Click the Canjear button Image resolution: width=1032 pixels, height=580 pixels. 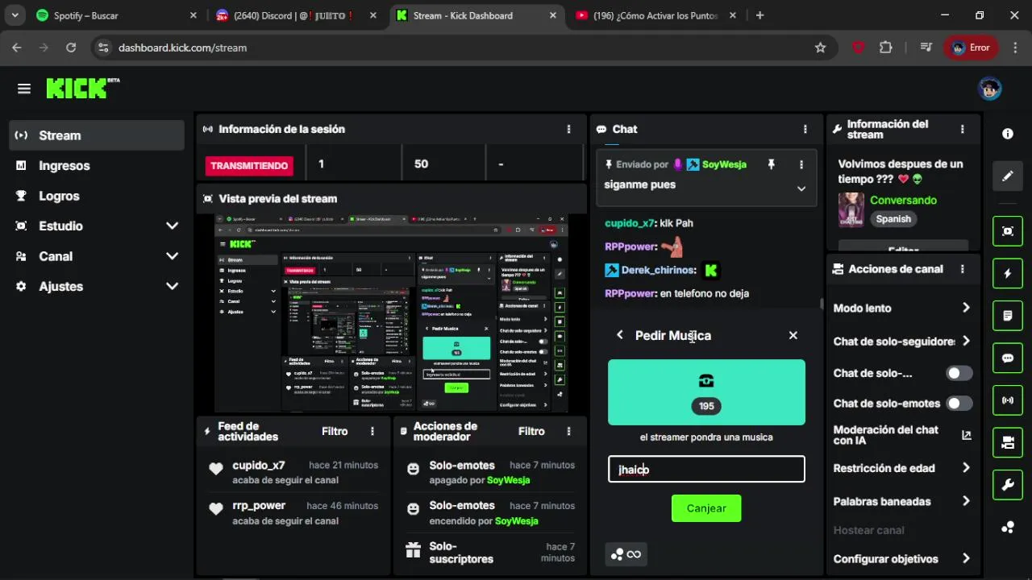pyautogui.click(x=705, y=508)
